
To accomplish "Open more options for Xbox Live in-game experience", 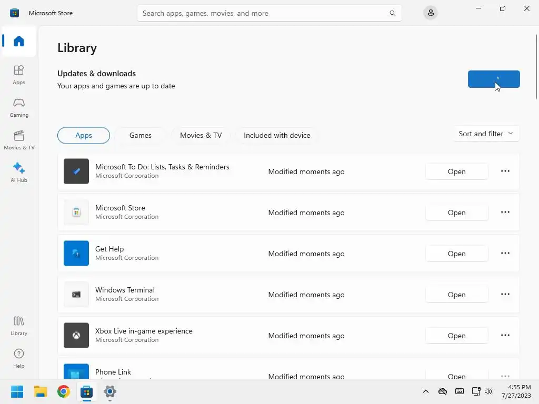I will (x=505, y=335).
